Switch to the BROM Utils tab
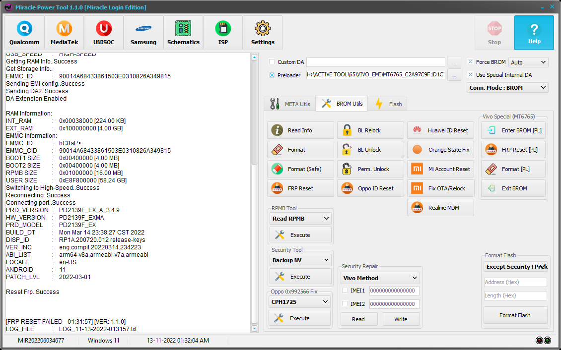 (342, 104)
